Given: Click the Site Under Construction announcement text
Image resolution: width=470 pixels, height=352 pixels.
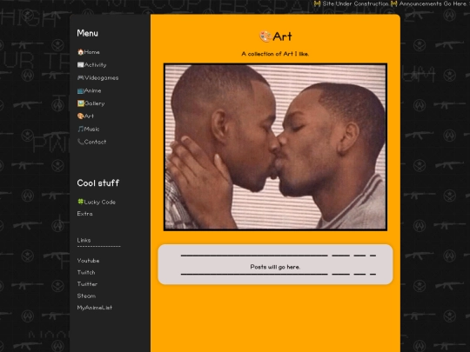Looking at the screenshot, I should click(355, 3).
